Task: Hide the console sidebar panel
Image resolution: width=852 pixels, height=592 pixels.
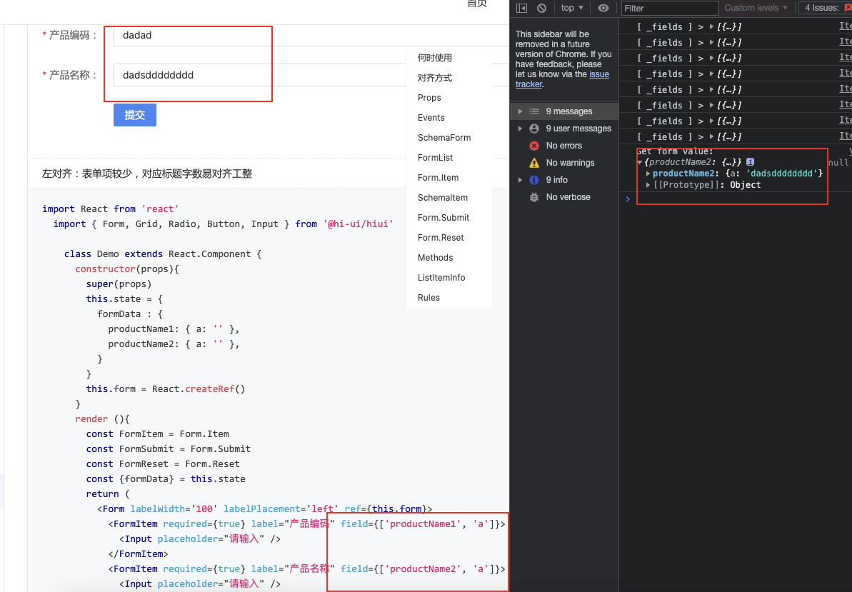Action: (521, 8)
